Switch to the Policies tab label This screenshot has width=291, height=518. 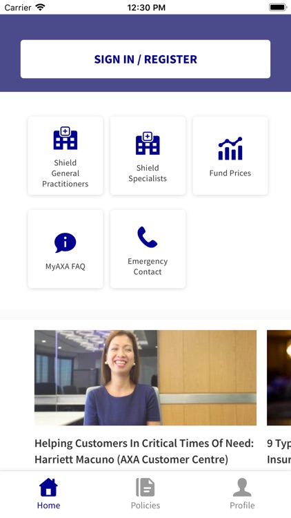(145, 506)
